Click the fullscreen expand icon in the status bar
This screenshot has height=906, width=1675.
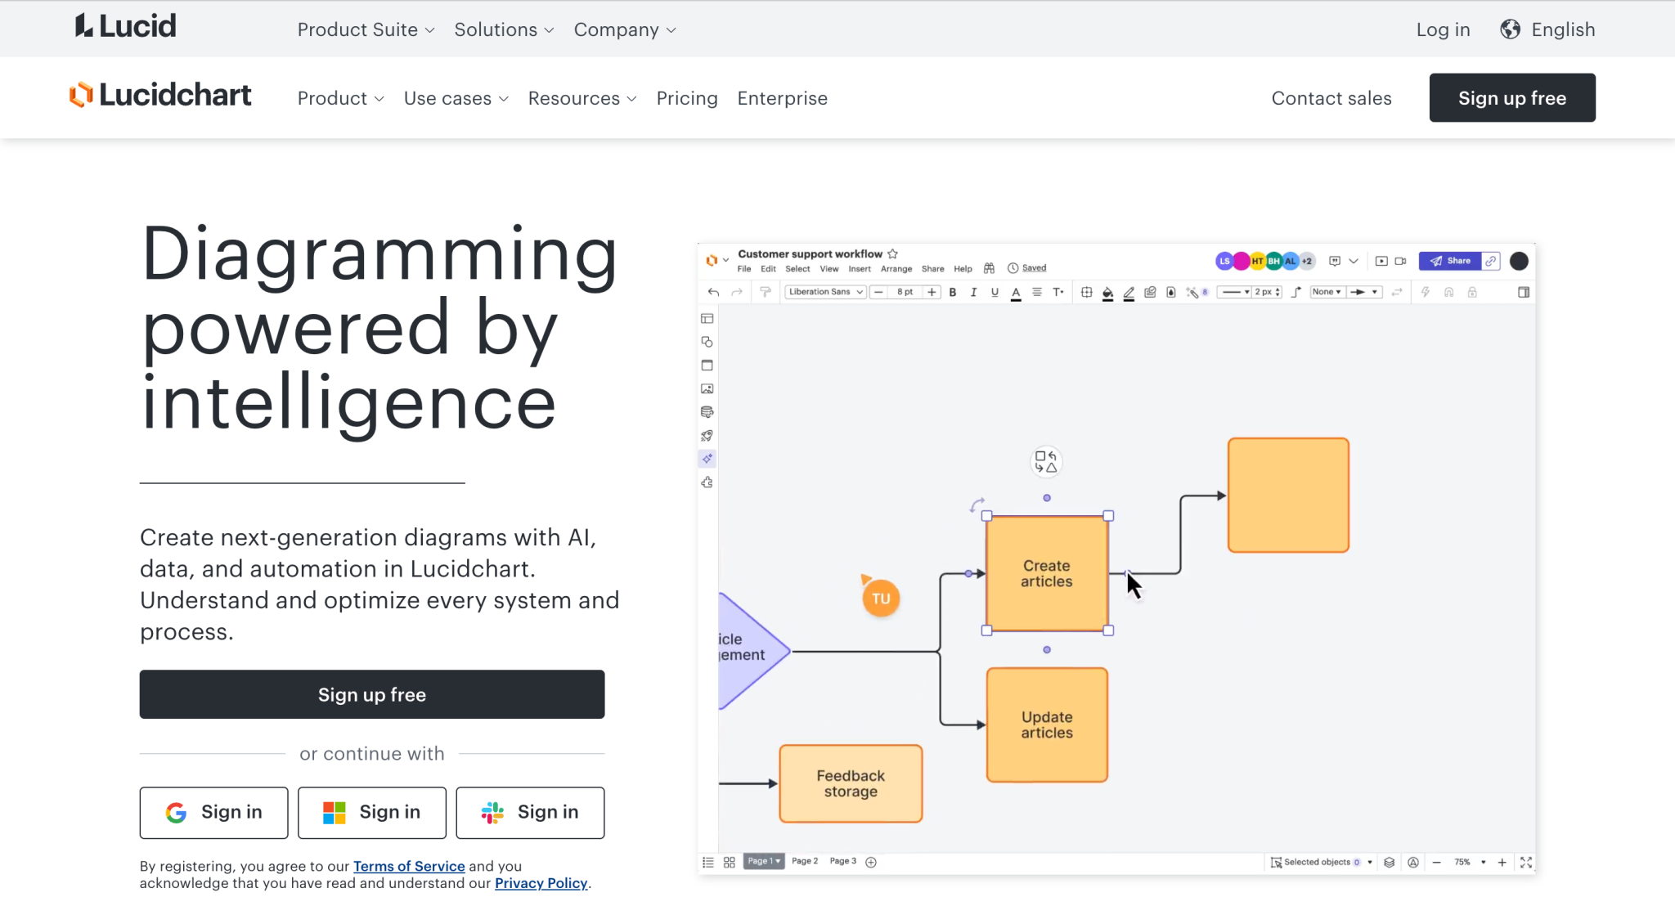point(1526,861)
